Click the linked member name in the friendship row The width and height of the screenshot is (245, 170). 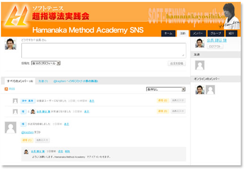[x=43, y=112]
